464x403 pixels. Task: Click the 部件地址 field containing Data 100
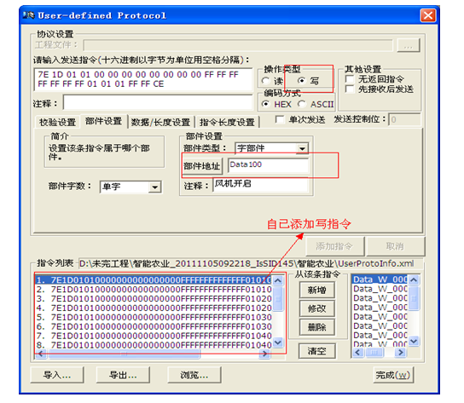tap(268, 164)
